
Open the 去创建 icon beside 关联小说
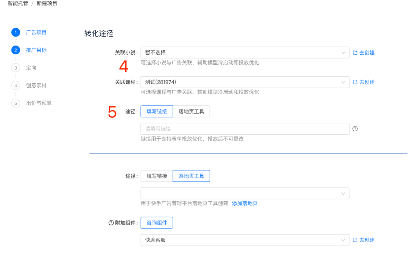364,53
